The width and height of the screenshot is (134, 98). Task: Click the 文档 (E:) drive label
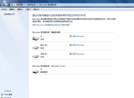[x=44, y=54]
